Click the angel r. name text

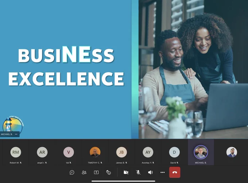coord(41,163)
